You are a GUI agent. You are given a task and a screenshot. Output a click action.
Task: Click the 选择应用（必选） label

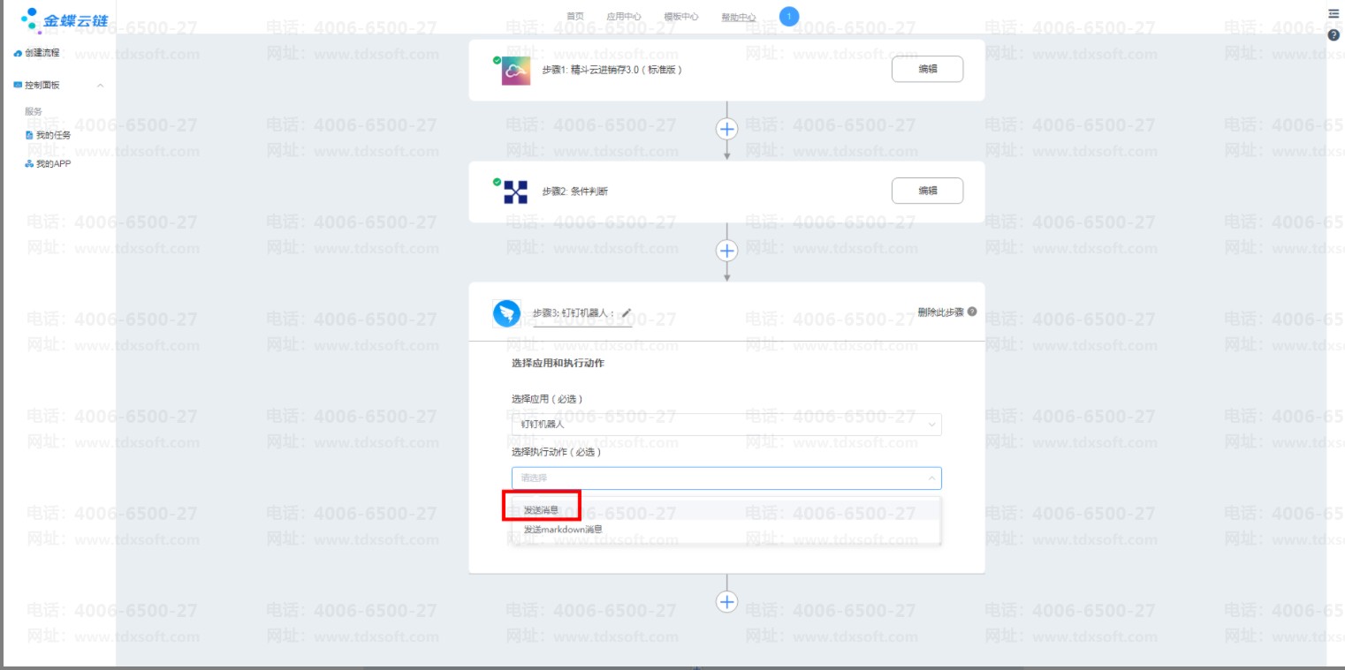547,400
